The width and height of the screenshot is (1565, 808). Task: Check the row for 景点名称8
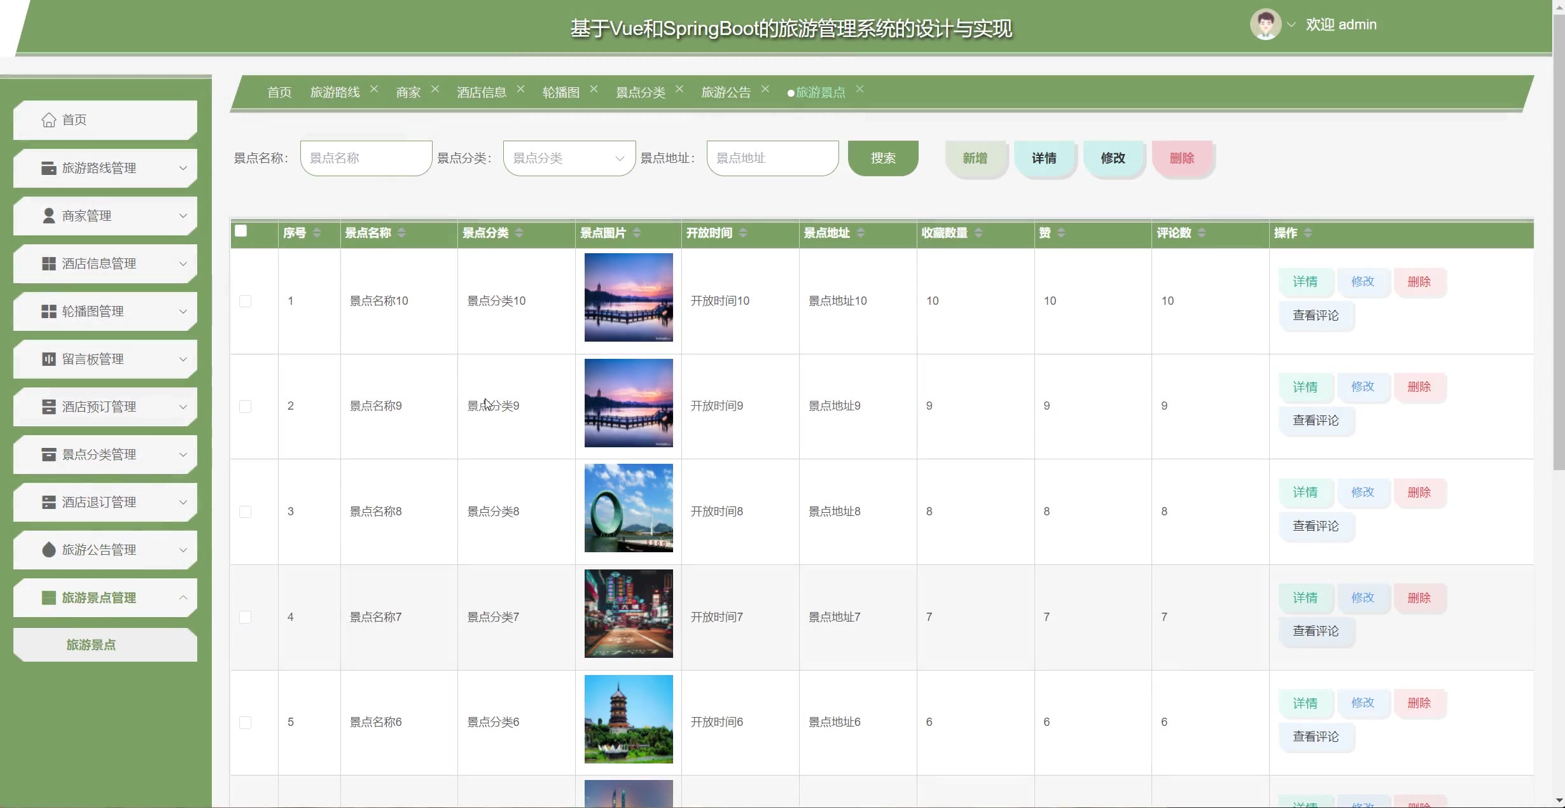[245, 512]
